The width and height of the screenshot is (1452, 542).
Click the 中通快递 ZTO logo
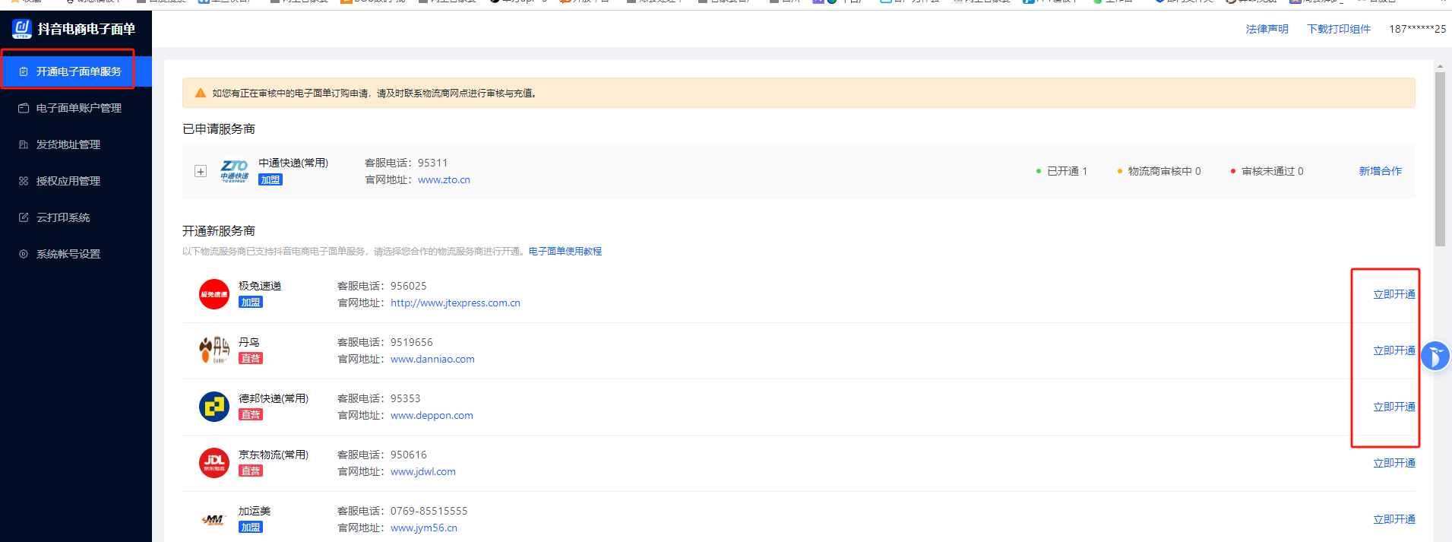[234, 171]
